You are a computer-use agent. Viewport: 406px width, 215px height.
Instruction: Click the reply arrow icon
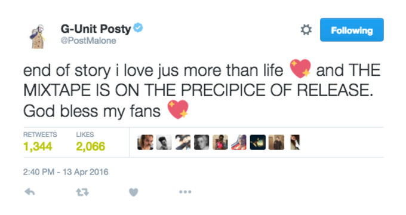pos(29,192)
